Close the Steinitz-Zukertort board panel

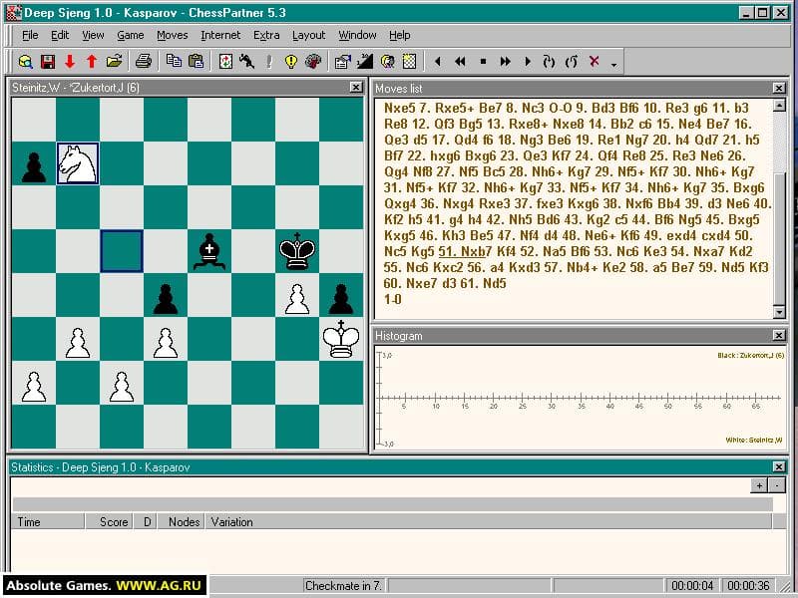pyautogui.click(x=356, y=88)
